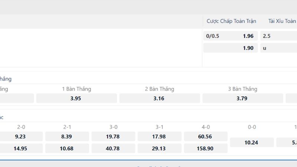
Task: Open Cược Chấp Toàn Trận column header
Action: click(x=231, y=21)
